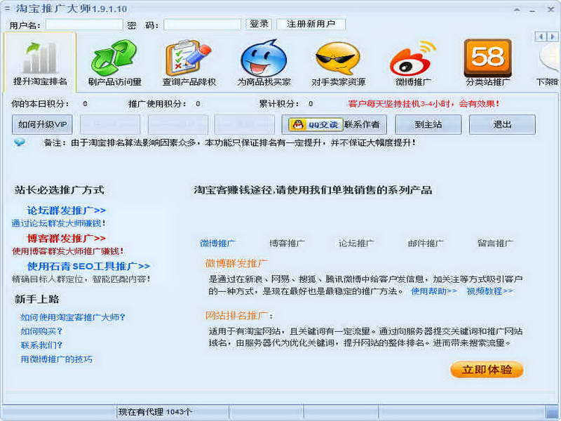Click 你的本日积分 label
Viewport: 561px width, 421px height.
tap(41, 104)
